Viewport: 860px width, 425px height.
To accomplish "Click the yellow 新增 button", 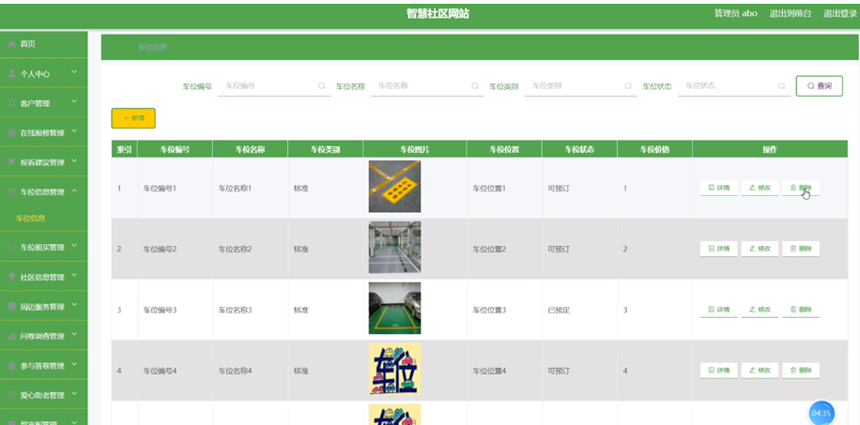I will (x=133, y=118).
